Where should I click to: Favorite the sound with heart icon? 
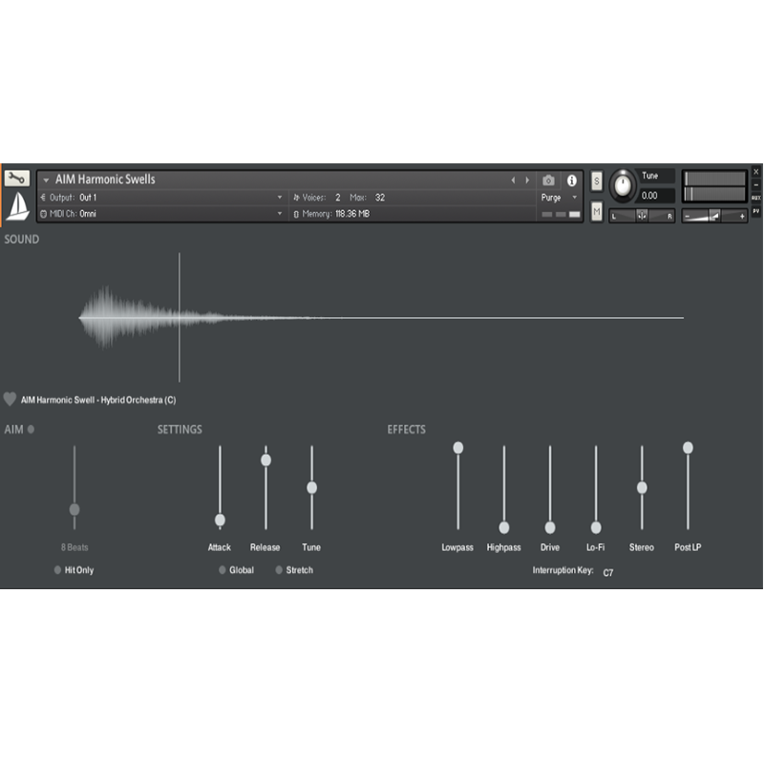[x=10, y=399]
